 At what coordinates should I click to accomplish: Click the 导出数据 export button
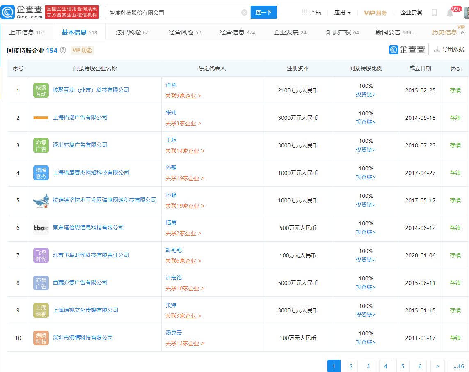448,49
